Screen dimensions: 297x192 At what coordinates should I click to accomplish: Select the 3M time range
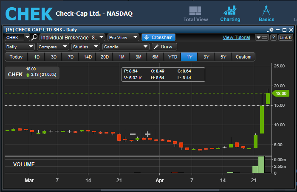(139, 57)
